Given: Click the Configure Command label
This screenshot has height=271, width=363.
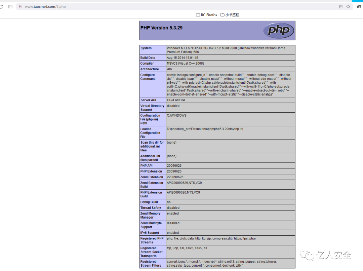Looking at the screenshot, I should 148,77.
